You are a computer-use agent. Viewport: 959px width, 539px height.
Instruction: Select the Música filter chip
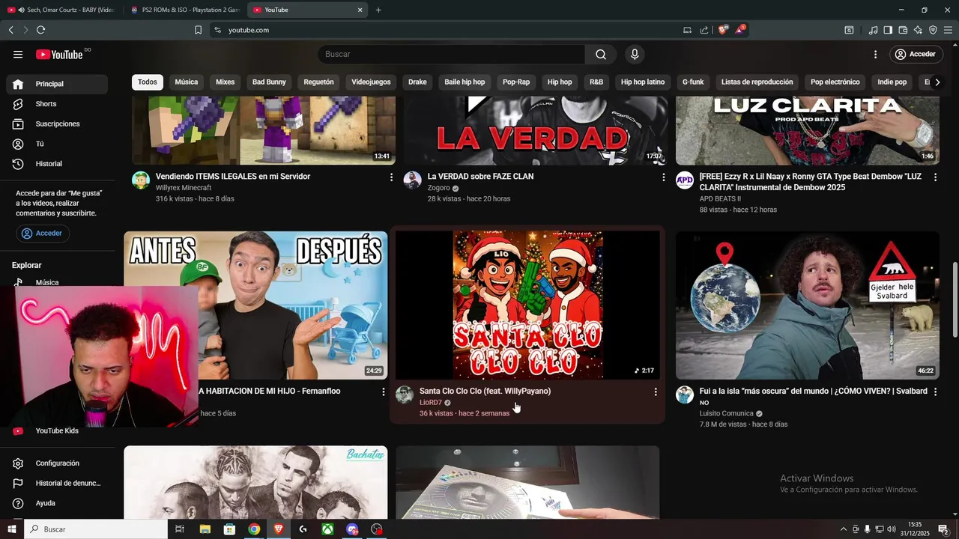click(x=187, y=82)
